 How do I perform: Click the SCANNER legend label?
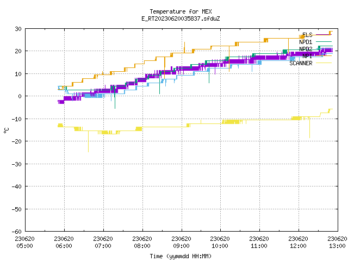point(301,63)
